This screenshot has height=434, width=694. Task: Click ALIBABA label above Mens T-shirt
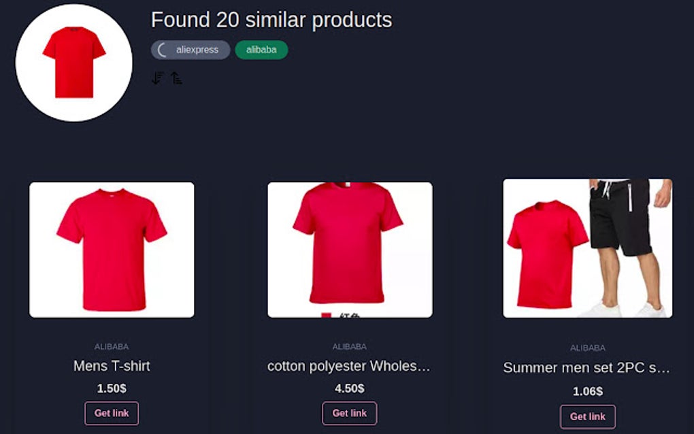tap(112, 347)
